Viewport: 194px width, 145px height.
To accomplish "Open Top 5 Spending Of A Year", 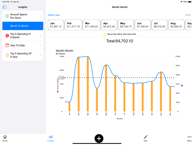I will [x=23, y=55].
